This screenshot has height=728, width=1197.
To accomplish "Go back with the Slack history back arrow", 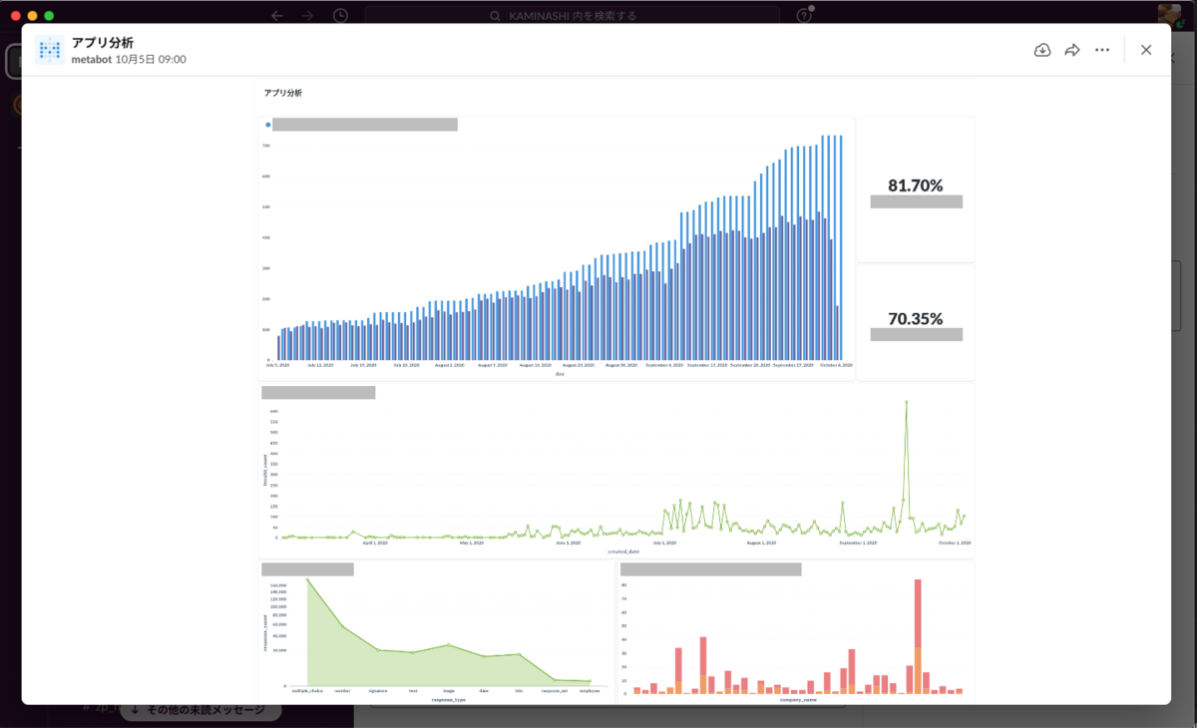I will click(277, 16).
